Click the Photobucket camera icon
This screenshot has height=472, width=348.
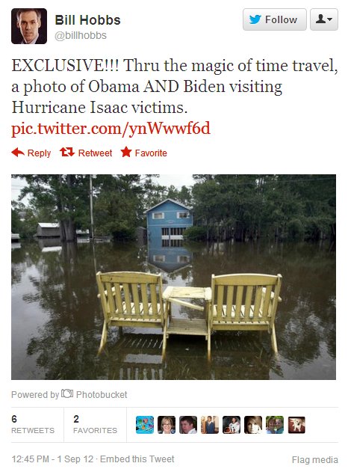point(67,393)
